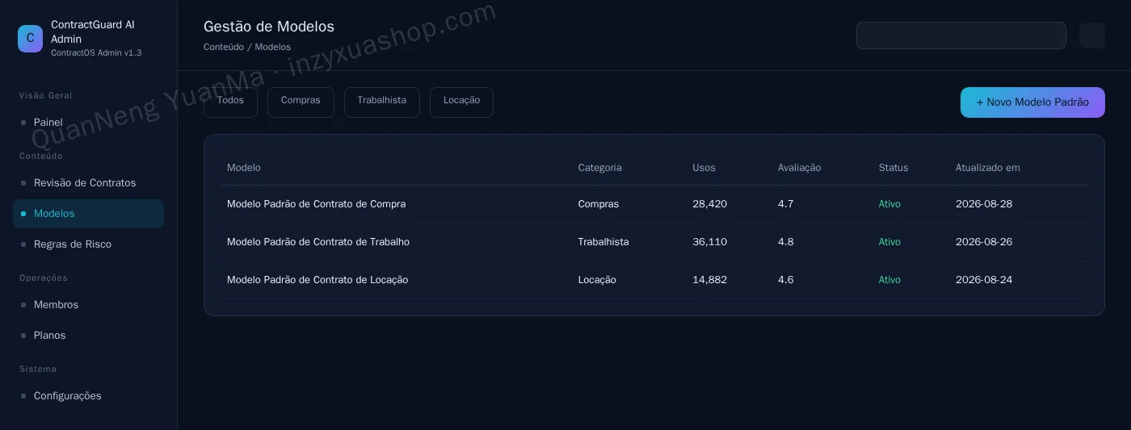Open Modelo Padrão de Contrato de Locação row
The width and height of the screenshot is (1131, 430).
pyautogui.click(x=654, y=280)
